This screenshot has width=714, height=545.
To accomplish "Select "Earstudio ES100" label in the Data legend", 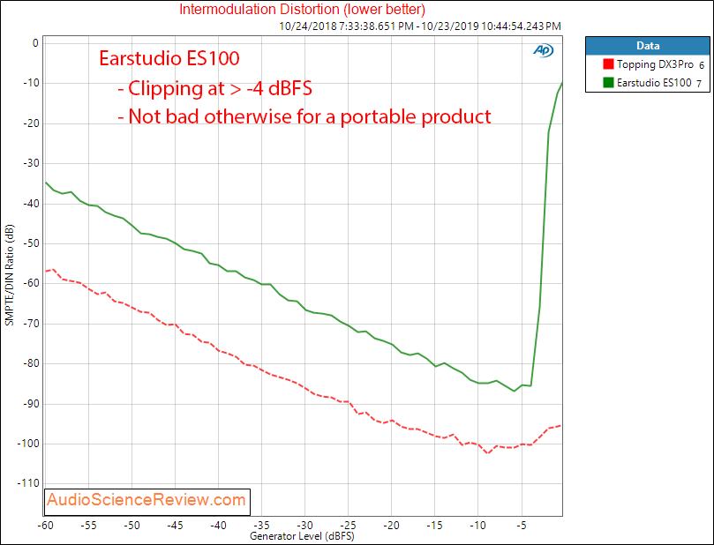I will click(x=654, y=83).
